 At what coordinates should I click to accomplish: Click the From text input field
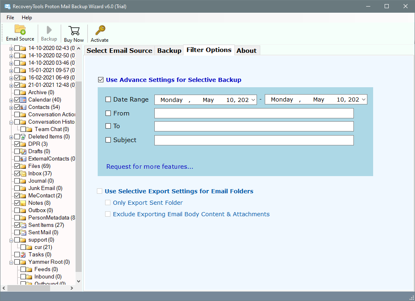[254, 113]
